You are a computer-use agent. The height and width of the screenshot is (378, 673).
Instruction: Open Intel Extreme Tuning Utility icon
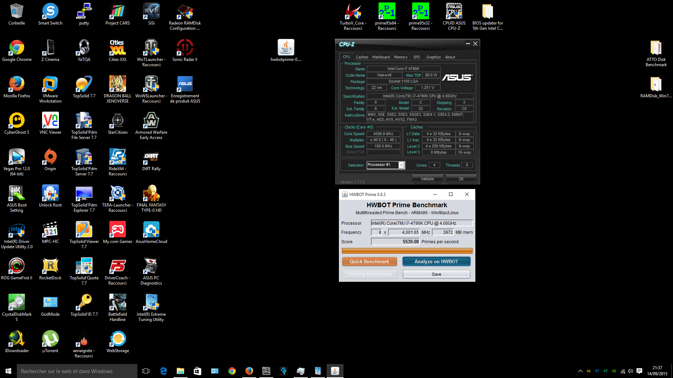point(151,308)
